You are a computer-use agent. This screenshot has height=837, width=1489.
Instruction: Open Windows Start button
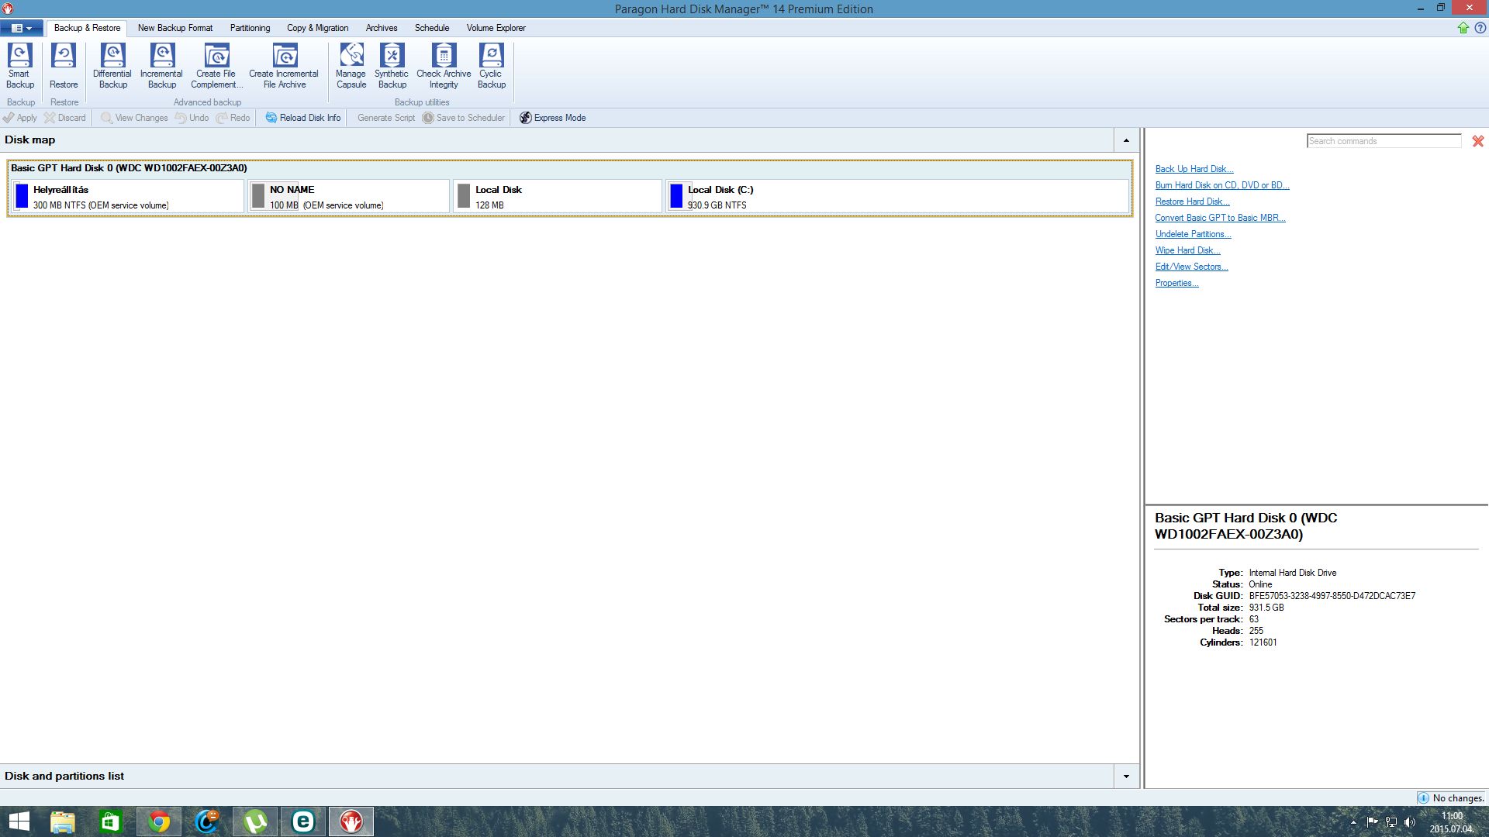(19, 821)
